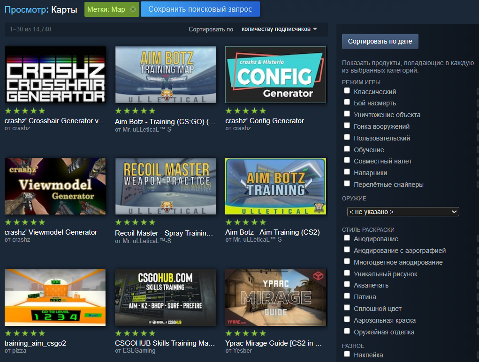Check the Совместный налёт checkbox
The image size is (479, 362).
pos(347,160)
